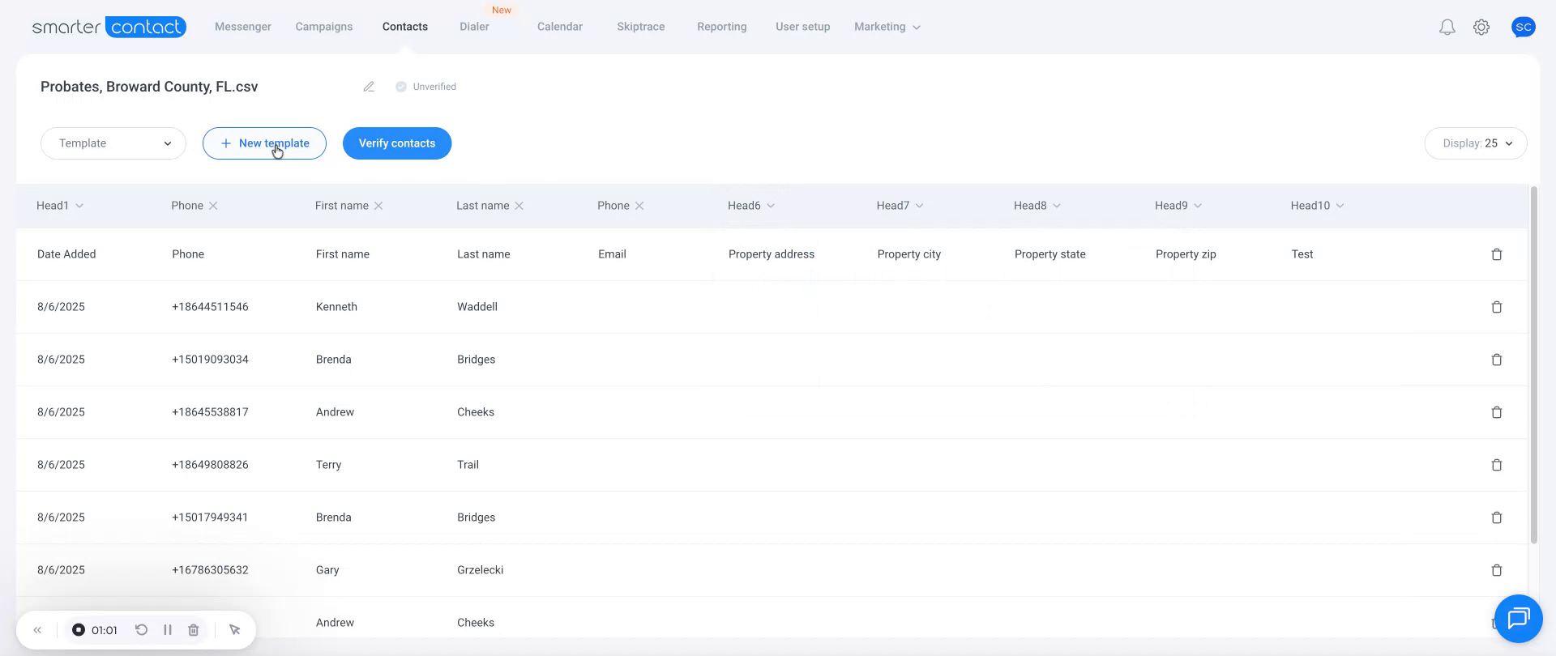Image resolution: width=1556 pixels, height=656 pixels.
Task: Select the Test cell
Action: pyautogui.click(x=1302, y=254)
